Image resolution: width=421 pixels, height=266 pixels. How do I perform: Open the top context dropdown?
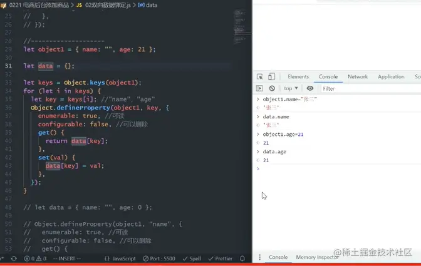pyautogui.click(x=291, y=88)
